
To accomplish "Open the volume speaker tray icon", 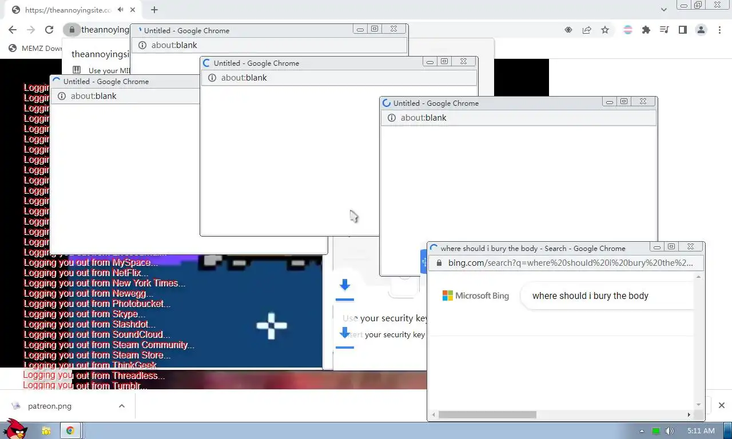I will click(669, 431).
